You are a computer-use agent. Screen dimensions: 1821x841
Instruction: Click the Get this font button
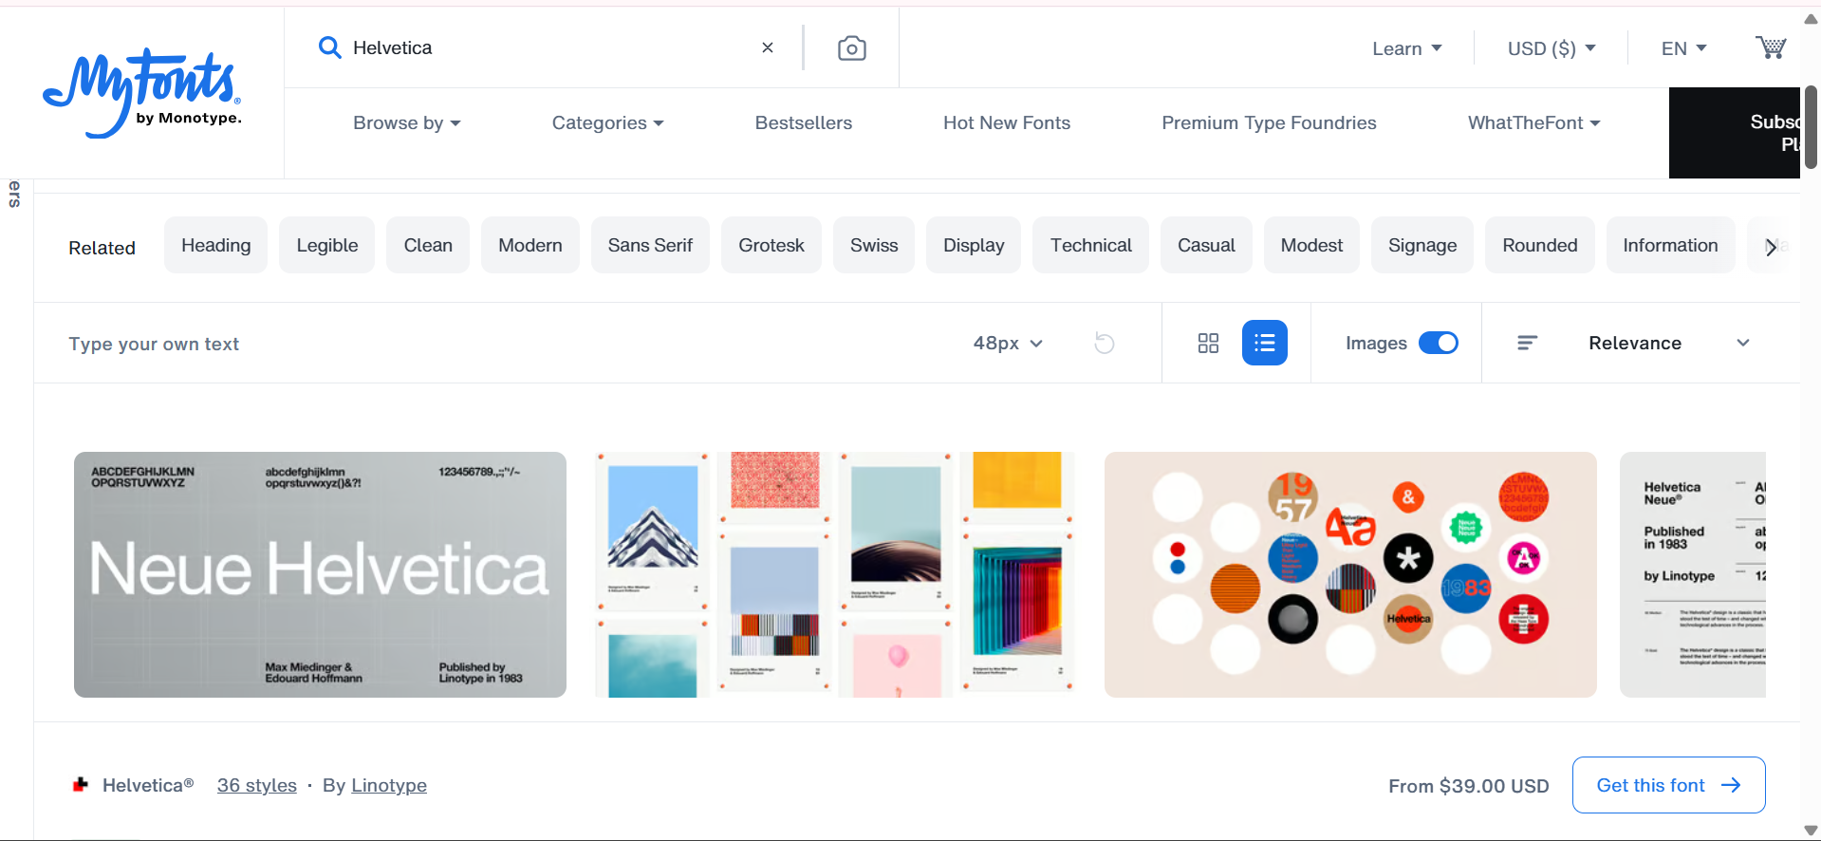pyautogui.click(x=1668, y=785)
